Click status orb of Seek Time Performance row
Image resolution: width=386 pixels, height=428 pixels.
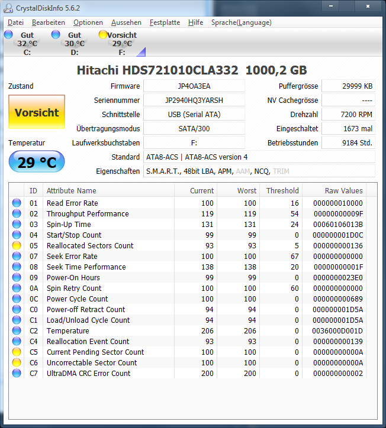point(17,267)
